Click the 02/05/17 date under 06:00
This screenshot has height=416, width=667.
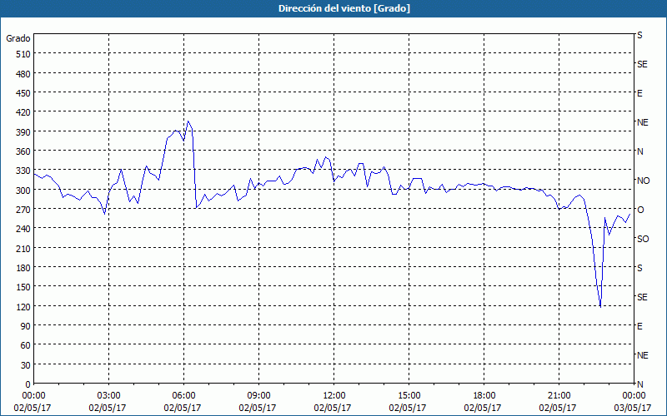pyautogui.click(x=183, y=408)
